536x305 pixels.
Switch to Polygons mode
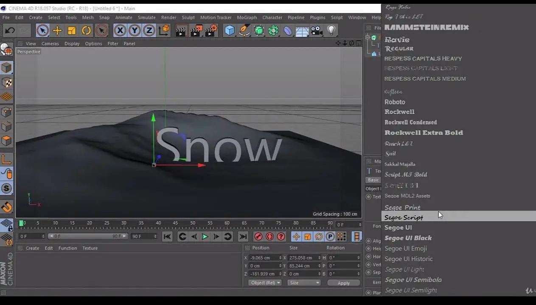coord(6,141)
